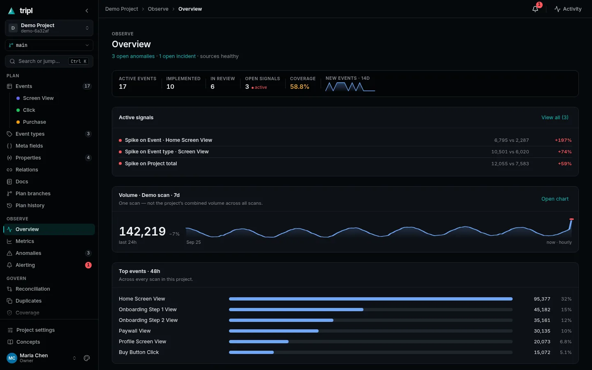This screenshot has height=370, width=592.
Task: Click the Metrics chart icon
Action: pyautogui.click(x=9, y=241)
